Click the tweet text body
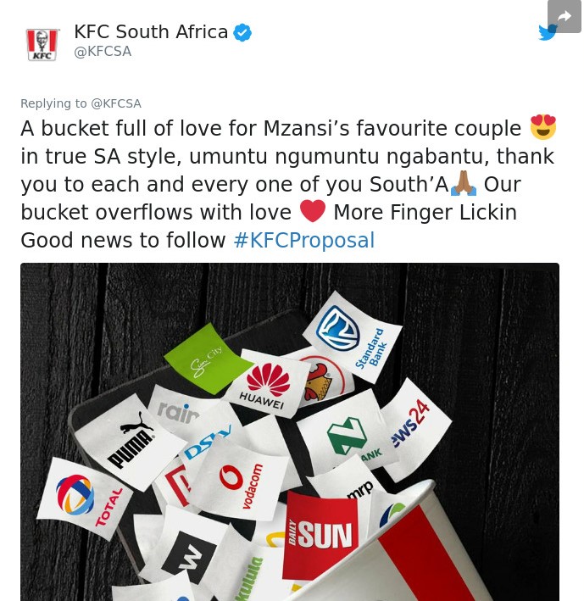Image resolution: width=584 pixels, height=601 pixels. coord(288,184)
